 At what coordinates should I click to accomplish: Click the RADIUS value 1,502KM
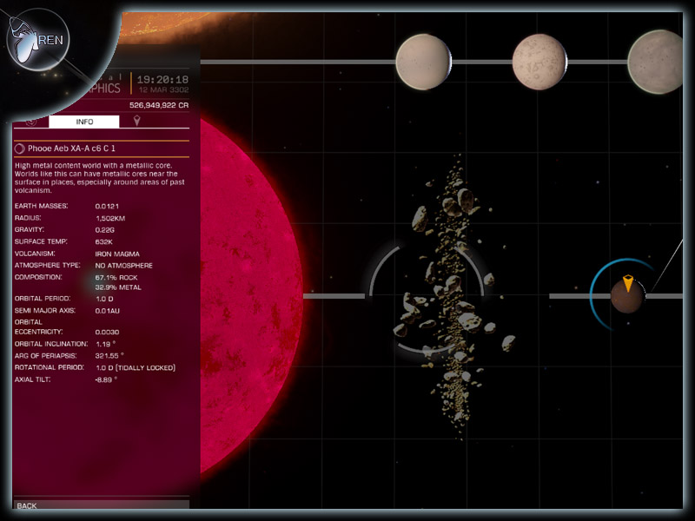[110, 218]
